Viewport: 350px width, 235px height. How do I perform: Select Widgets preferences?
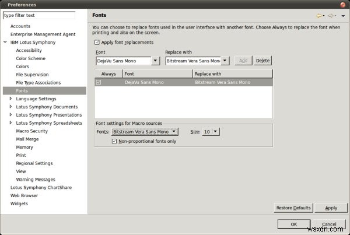[x=19, y=204]
